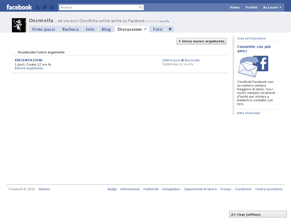Screen dimensions: 291x218
Task: Open Opportunità di lavoro link
Action: (200, 189)
